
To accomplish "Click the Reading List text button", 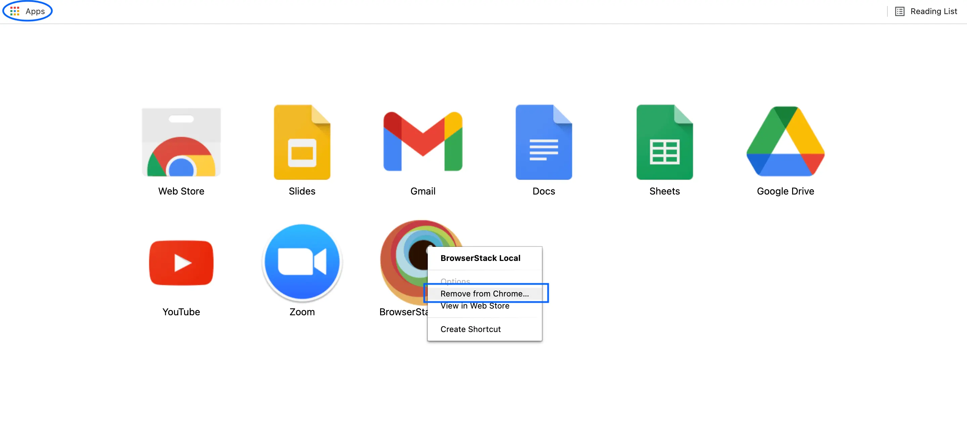I will [x=933, y=11].
